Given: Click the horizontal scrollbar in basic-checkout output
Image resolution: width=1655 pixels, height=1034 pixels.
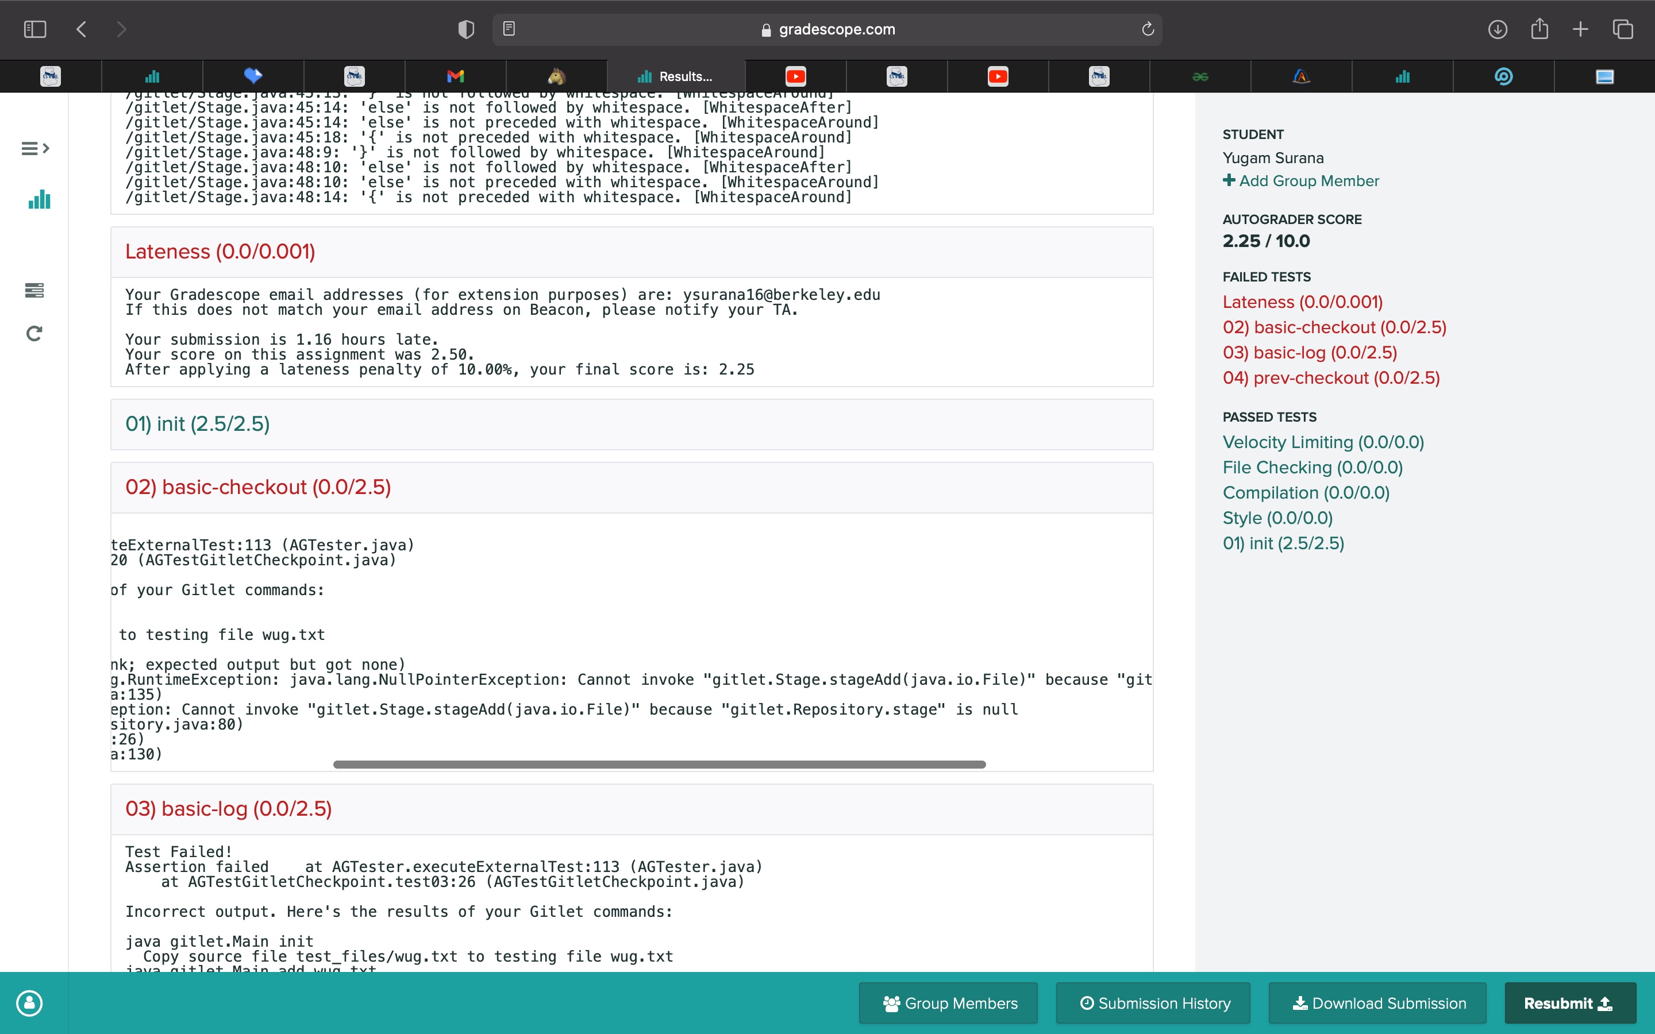Looking at the screenshot, I should tap(659, 765).
